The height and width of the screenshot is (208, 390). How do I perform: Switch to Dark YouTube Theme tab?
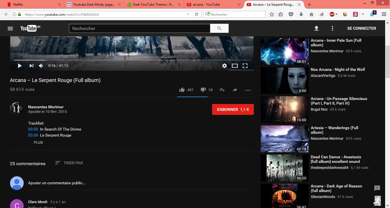[153, 5]
